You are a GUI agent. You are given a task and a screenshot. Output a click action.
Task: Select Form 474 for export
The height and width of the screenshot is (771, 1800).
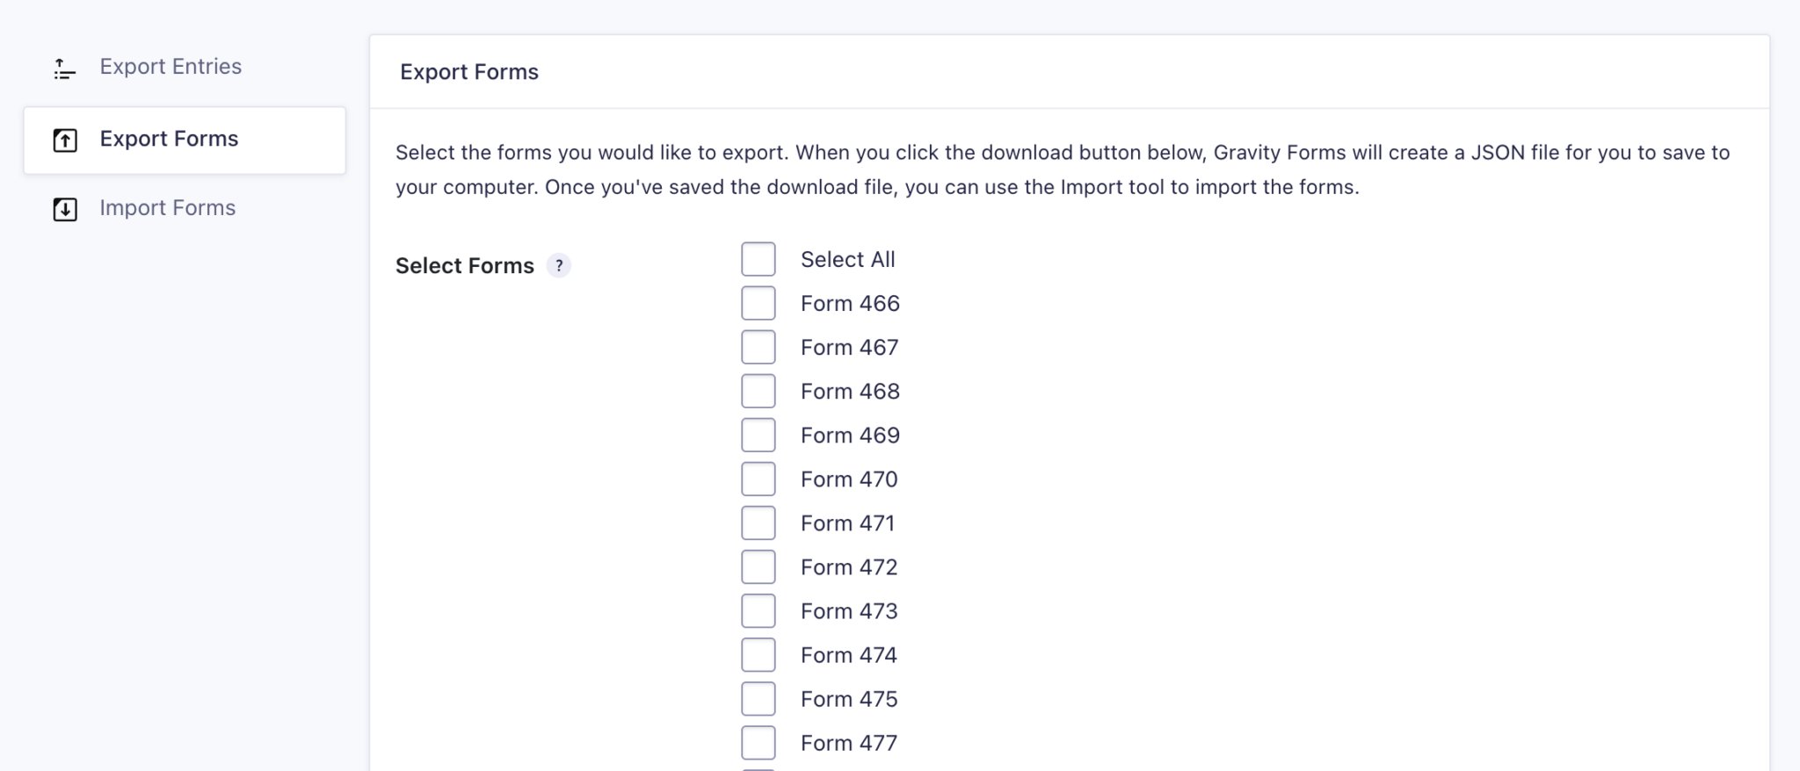pos(758,653)
